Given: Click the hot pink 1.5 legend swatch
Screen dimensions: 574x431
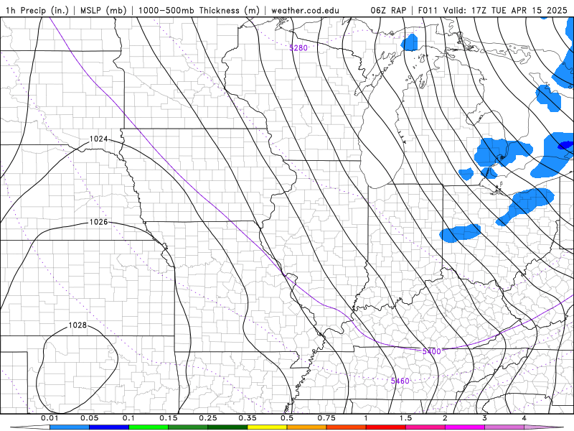Looking at the screenshot, I should [x=425, y=427].
